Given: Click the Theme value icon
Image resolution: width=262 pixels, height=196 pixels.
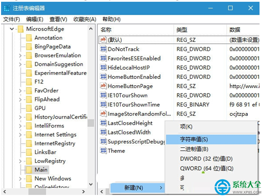Looking at the screenshot, I should coord(103,151).
